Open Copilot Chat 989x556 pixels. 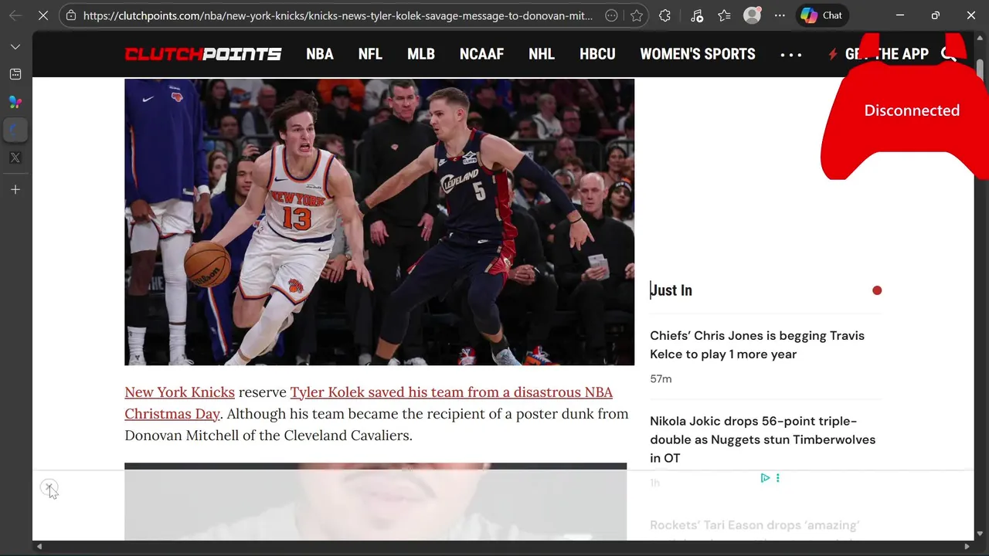click(x=822, y=15)
